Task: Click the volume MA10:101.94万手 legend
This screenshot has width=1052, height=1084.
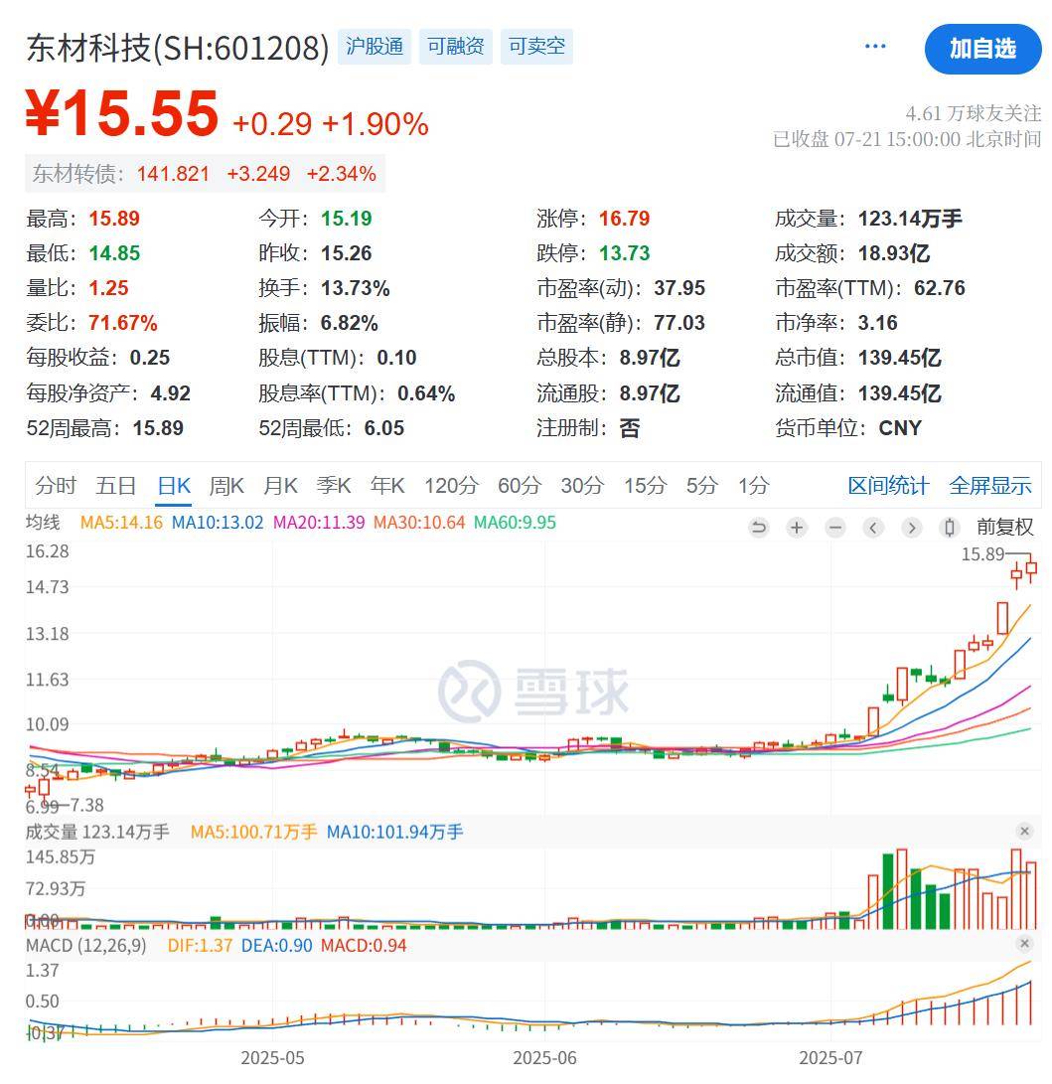Action: [x=394, y=832]
